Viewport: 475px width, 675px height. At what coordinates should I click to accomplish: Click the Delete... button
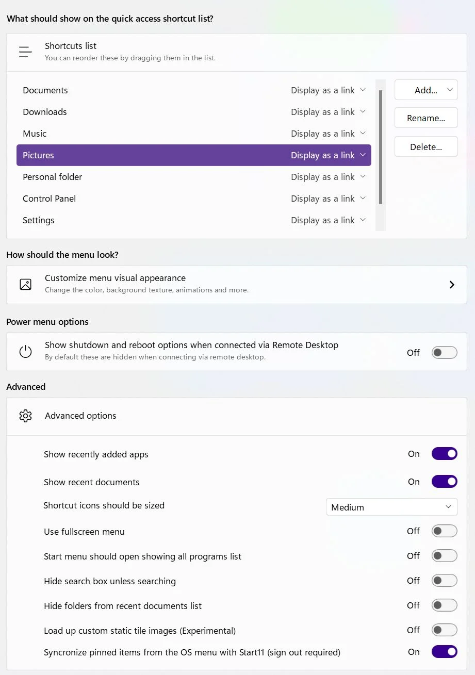click(x=426, y=146)
